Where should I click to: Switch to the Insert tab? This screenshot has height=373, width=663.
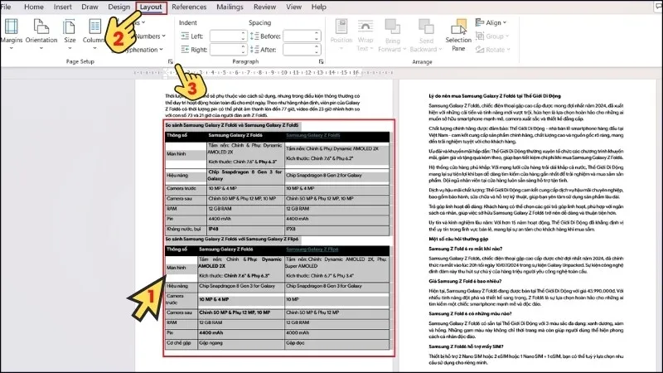(x=63, y=7)
